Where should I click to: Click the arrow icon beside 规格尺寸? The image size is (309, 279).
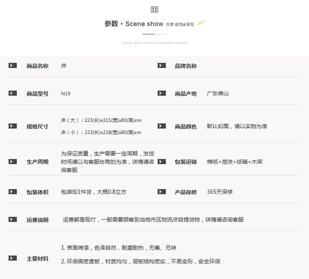tap(13, 126)
